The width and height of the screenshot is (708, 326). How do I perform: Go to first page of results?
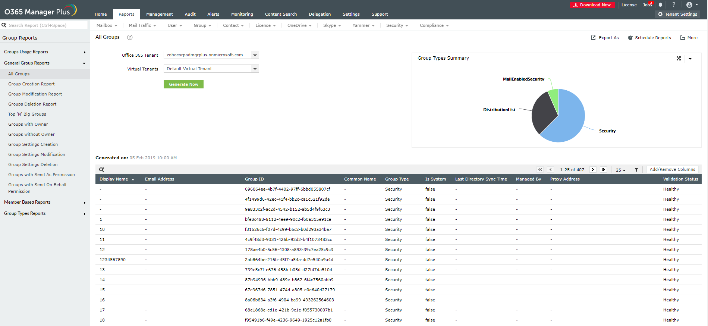pos(540,170)
